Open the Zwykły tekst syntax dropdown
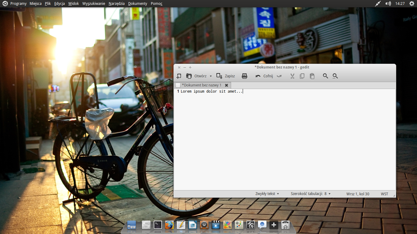 coord(267,194)
